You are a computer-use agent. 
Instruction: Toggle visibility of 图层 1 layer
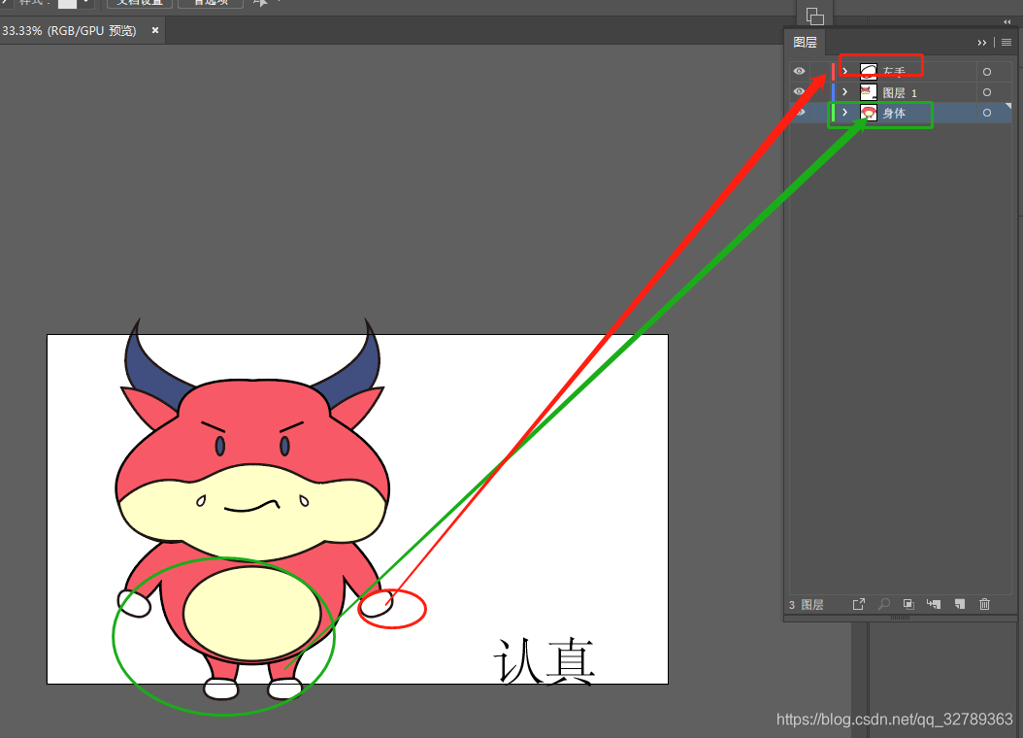799,92
